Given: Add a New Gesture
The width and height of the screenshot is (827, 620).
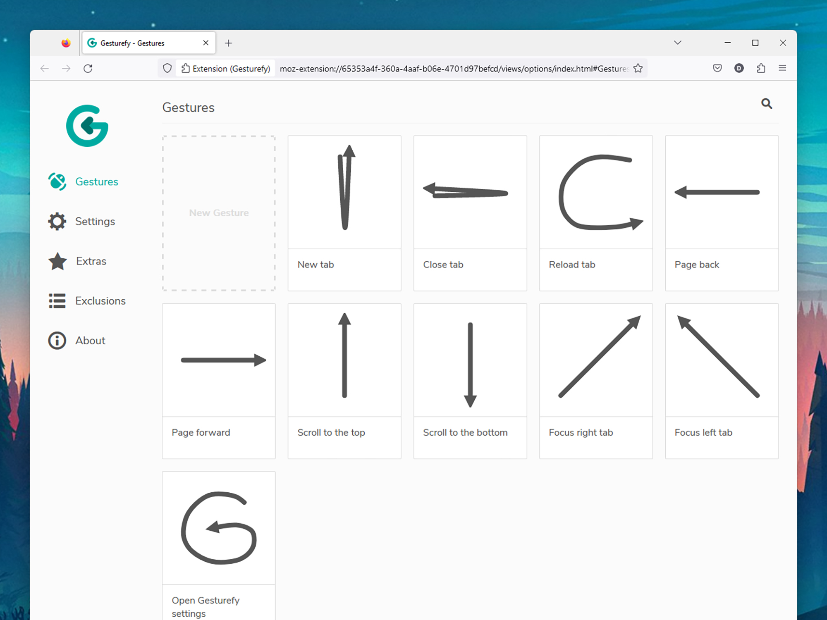Looking at the screenshot, I should point(219,213).
